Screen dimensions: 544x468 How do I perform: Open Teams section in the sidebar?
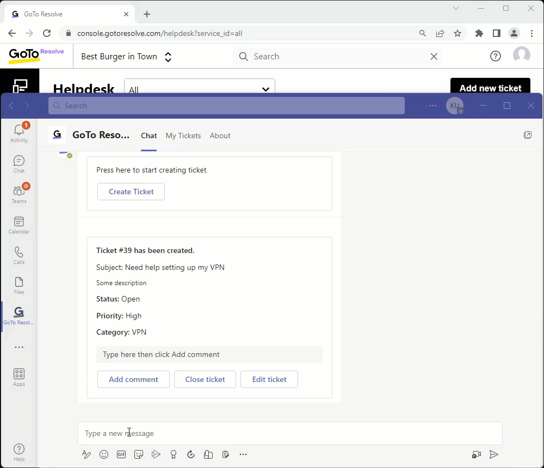click(x=19, y=194)
